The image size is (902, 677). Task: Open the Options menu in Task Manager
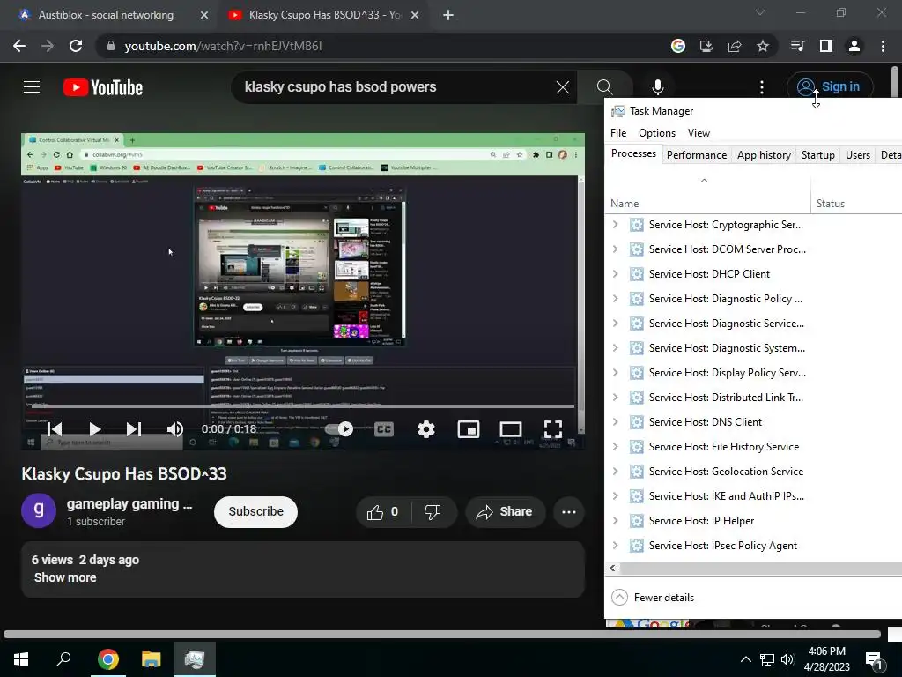pos(657,133)
